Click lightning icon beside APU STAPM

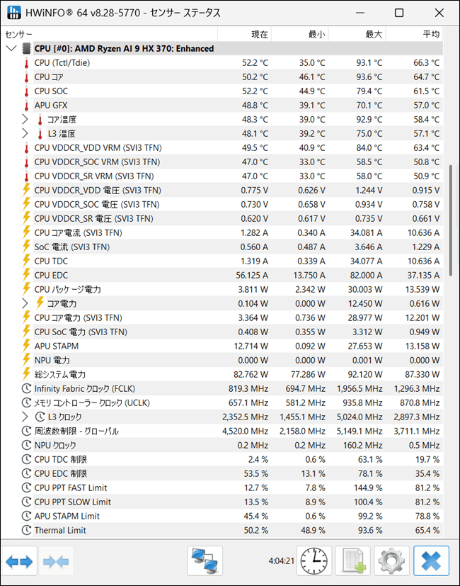click(26, 346)
